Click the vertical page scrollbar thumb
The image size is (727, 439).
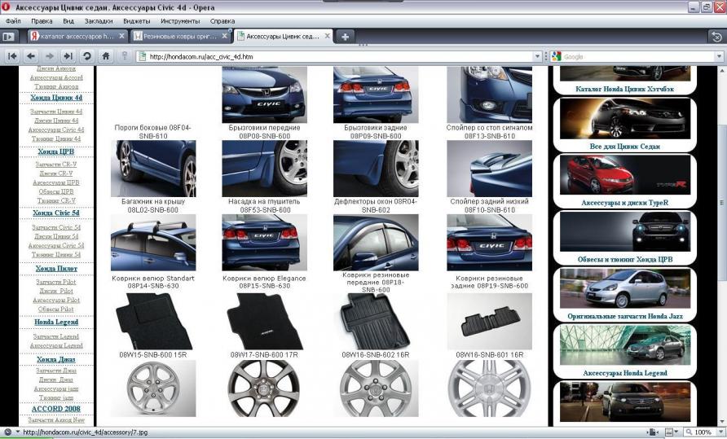click(721, 203)
